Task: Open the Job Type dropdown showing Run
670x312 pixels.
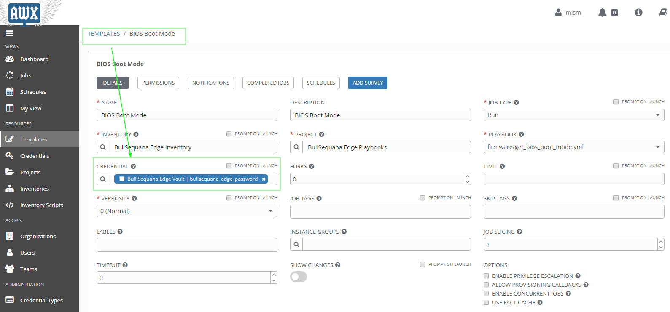Action: [574, 115]
